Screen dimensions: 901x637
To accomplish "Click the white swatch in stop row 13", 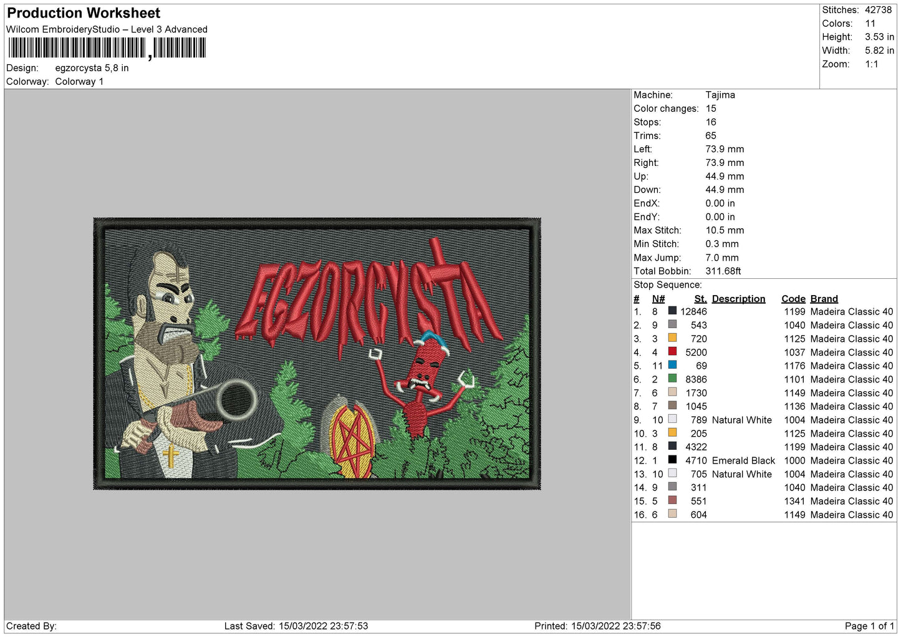I will [672, 474].
